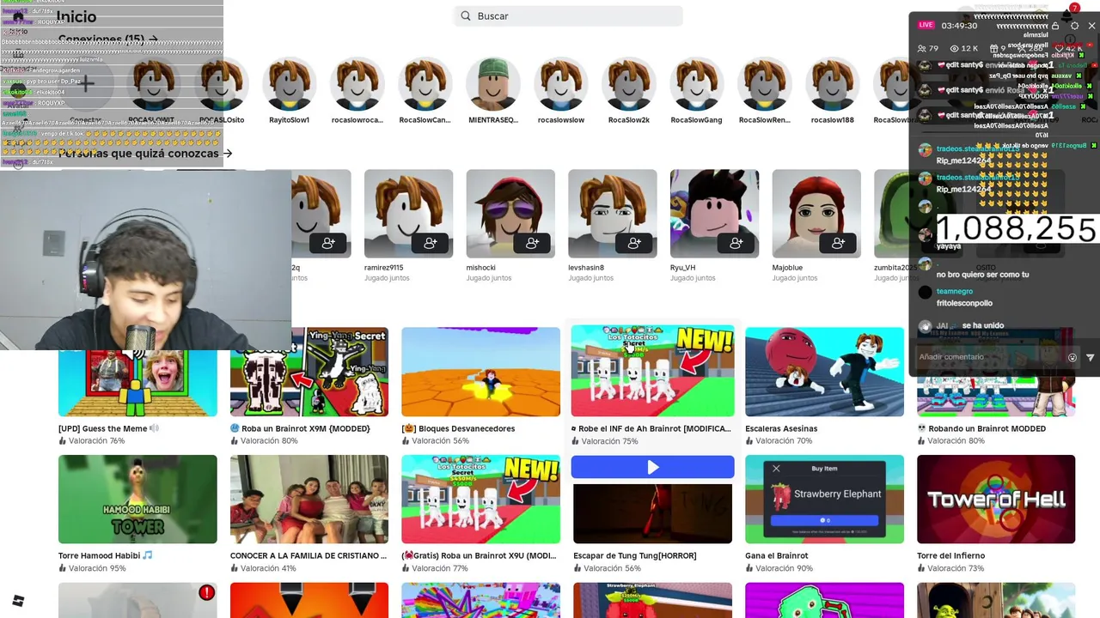Open RocaSlowRen... connection avatar
The width and height of the screenshot is (1100, 618).
[x=765, y=84]
